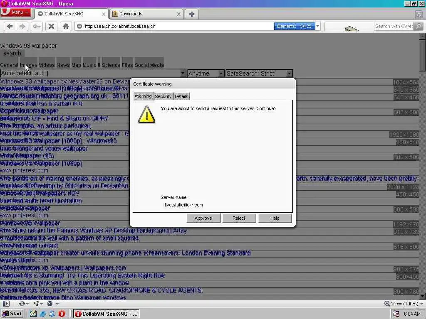426x319 pixels.
Task: Open a new tab with plus button
Action: coord(191,14)
